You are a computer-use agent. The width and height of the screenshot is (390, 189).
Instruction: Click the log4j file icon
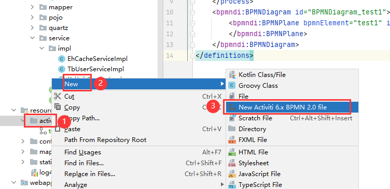pyautogui.click(x=34, y=172)
